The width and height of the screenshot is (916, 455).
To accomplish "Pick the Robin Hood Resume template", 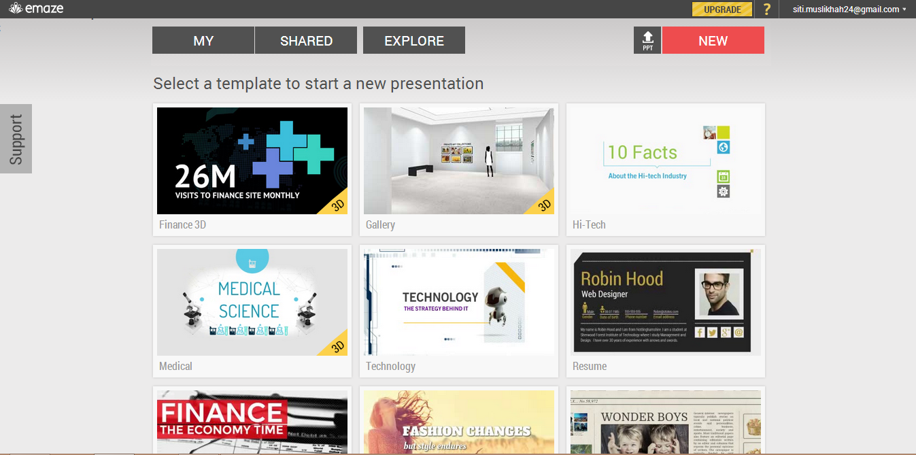I will click(666, 302).
